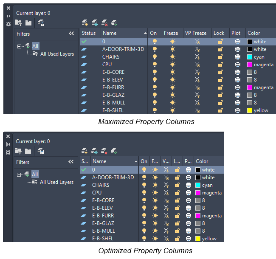Open Layer States Manager in upper panel
Screen dimensions: 276x259
(41, 23)
